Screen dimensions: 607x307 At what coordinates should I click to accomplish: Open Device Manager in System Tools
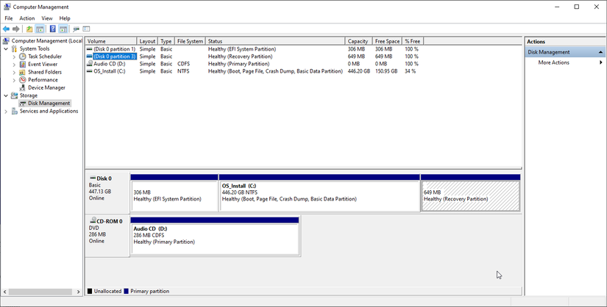(x=46, y=87)
